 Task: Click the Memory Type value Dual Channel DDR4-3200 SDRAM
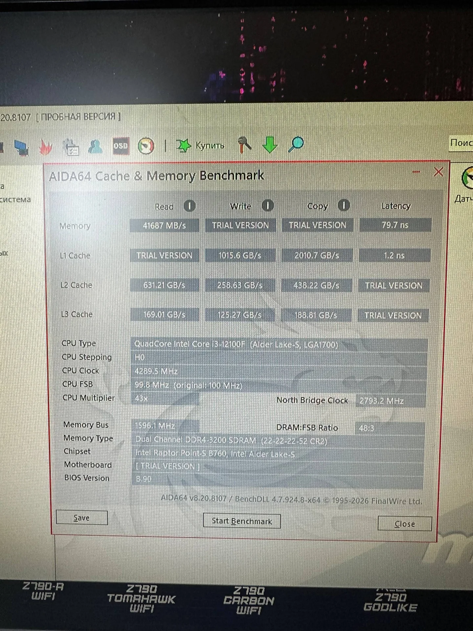click(279, 440)
